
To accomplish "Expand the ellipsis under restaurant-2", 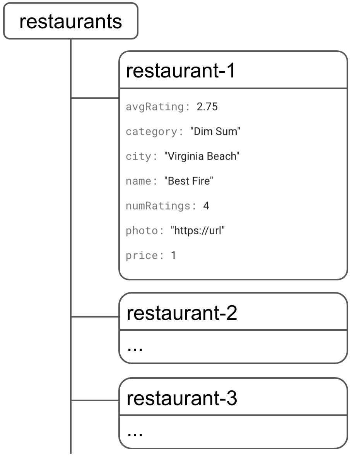I will pyautogui.click(x=135, y=347).
